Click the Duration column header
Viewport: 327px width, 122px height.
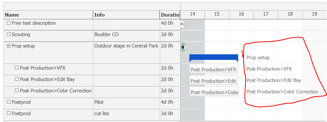pos(170,15)
